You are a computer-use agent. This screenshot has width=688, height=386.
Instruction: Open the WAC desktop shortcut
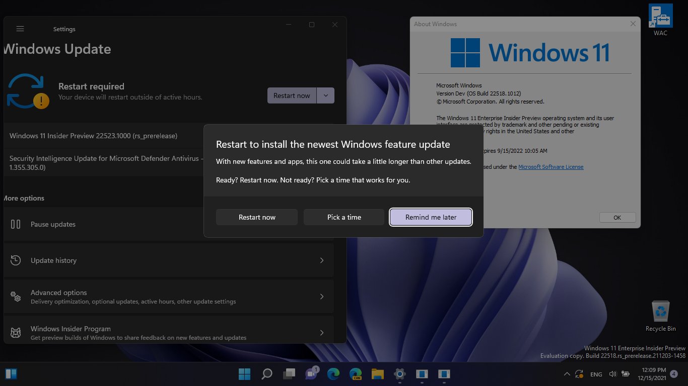click(x=660, y=20)
